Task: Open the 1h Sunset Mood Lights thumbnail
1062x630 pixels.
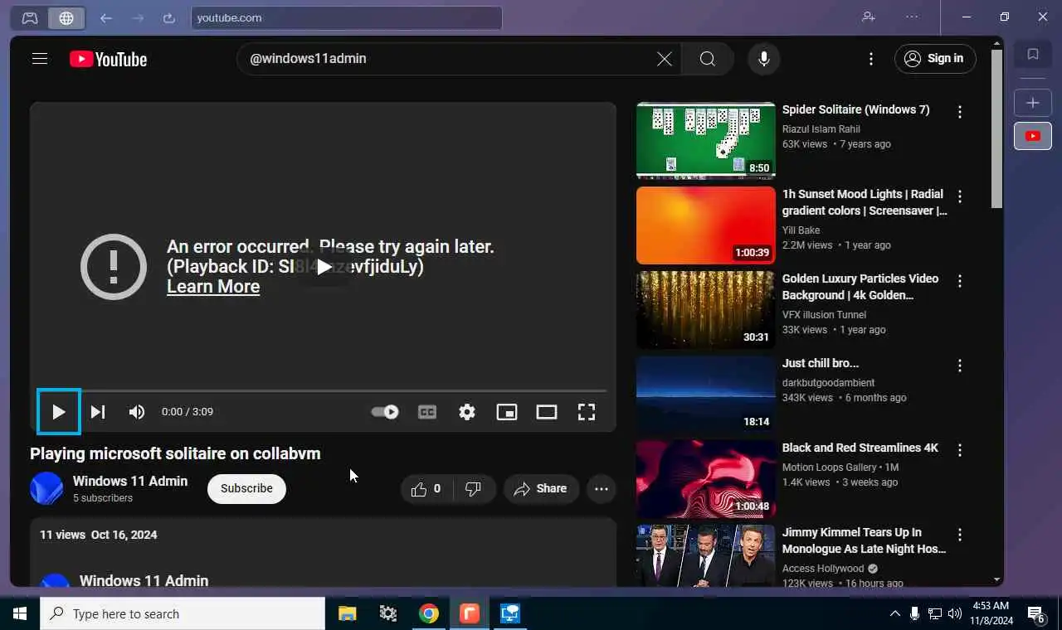Action: pos(706,225)
